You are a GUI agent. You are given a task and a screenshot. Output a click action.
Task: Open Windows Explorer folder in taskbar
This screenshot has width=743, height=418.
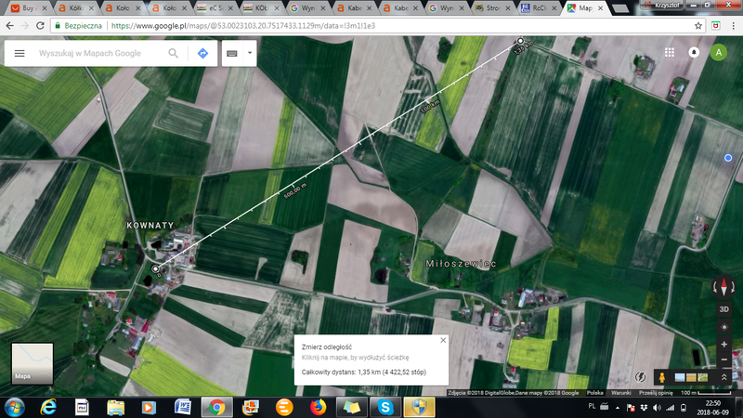coord(115,407)
